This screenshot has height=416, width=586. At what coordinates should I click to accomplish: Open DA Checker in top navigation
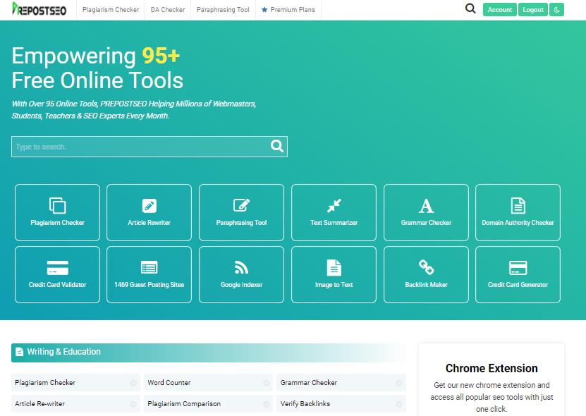(168, 10)
